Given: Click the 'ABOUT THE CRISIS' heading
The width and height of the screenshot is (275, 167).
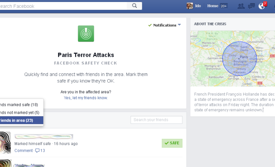Looking at the screenshot, I should (x=210, y=24).
